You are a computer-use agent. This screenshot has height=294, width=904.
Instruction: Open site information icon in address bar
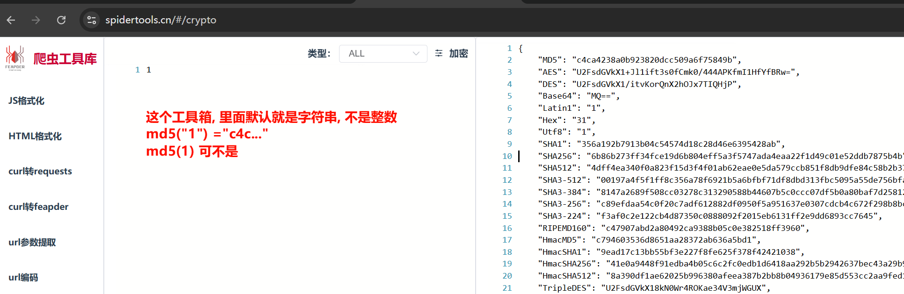(x=92, y=20)
